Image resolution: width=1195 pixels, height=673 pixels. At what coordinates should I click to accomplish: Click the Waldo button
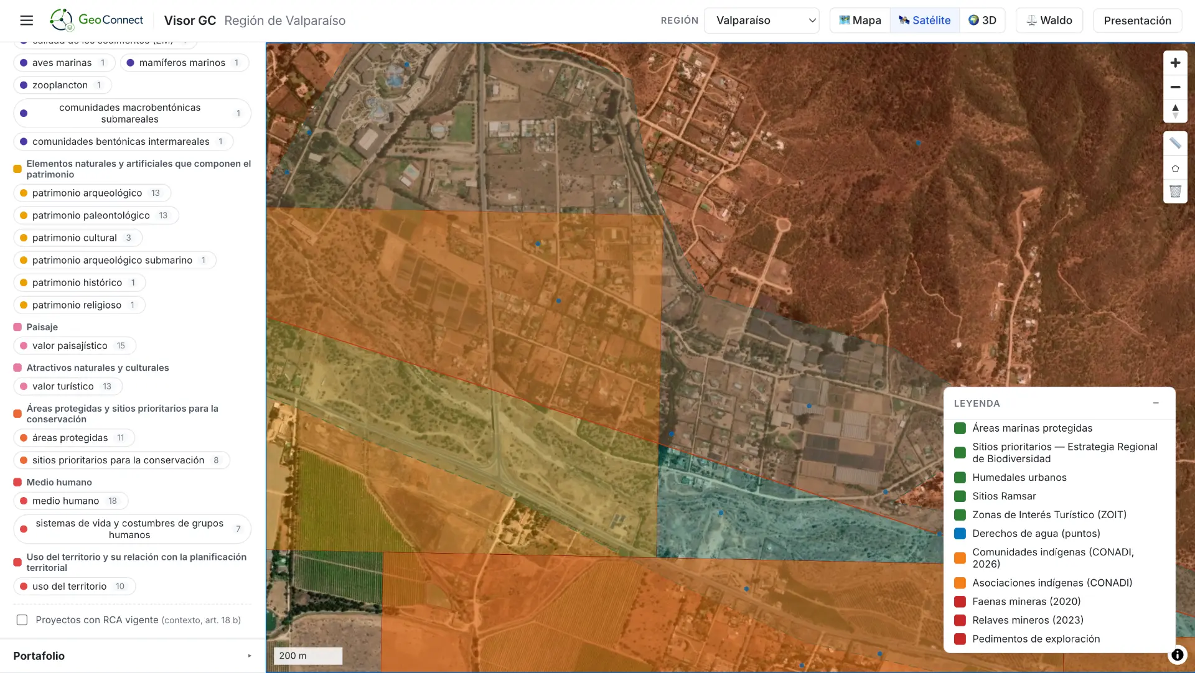point(1049,21)
